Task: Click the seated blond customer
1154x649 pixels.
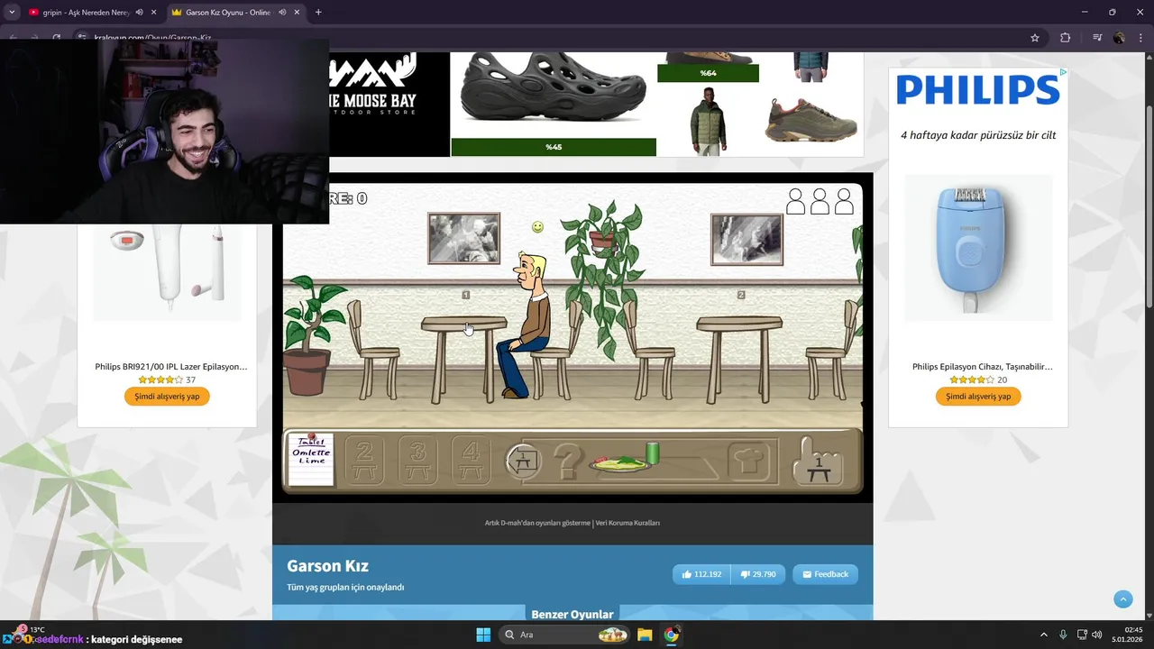Action: [x=526, y=326]
